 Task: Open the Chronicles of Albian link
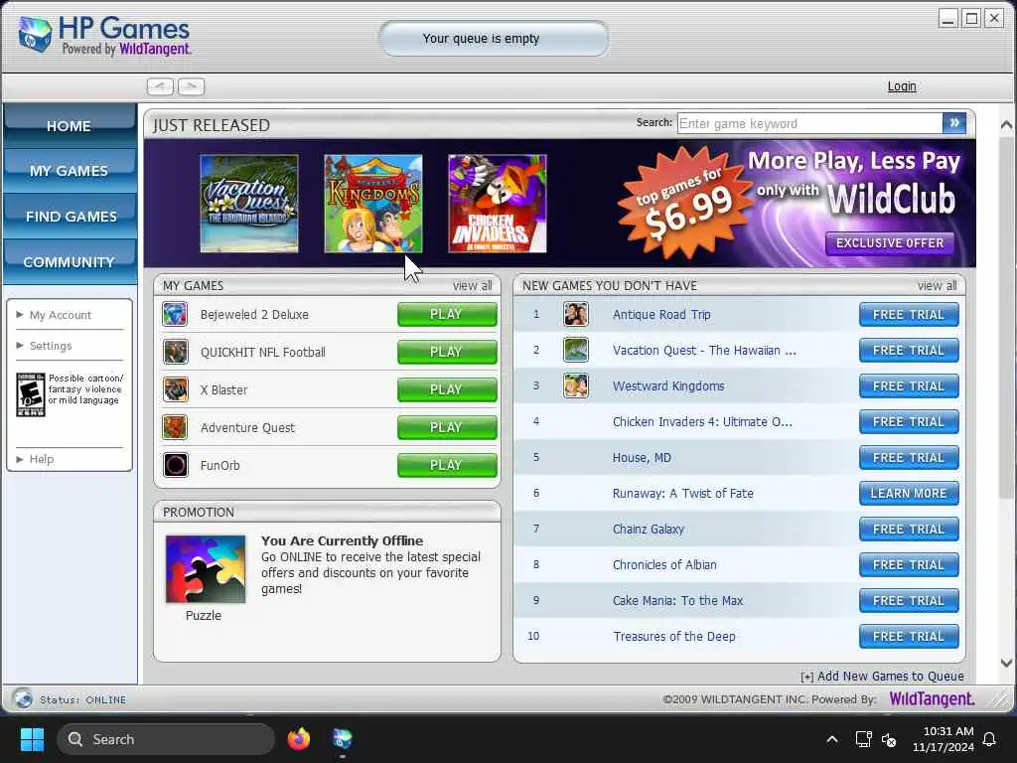[x=664, y=565]
